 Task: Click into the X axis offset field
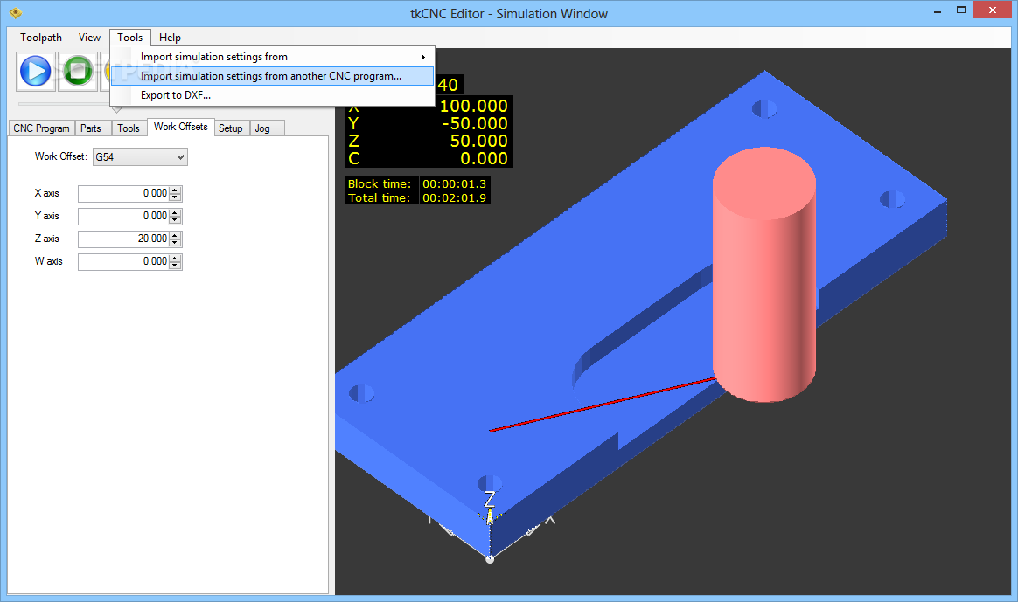click(123, 193)
